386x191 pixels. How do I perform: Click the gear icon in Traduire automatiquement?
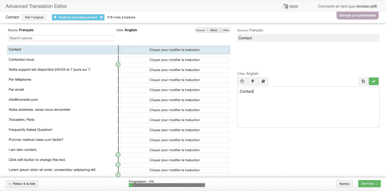click(101, 17)
